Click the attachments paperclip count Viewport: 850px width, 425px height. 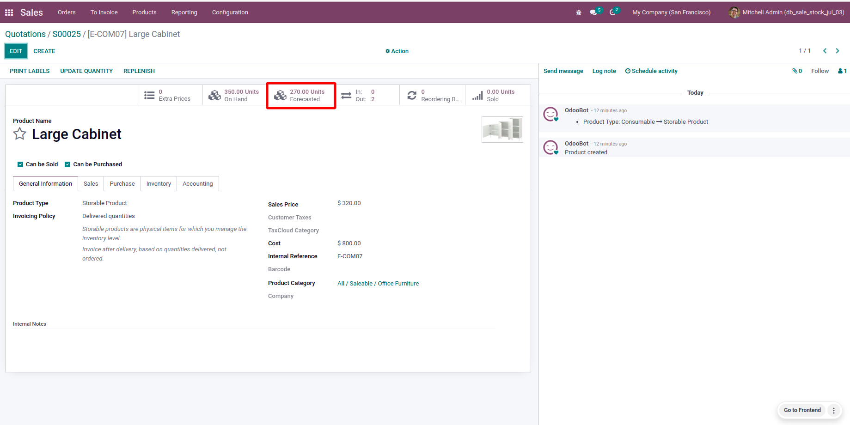coord(797,71)
